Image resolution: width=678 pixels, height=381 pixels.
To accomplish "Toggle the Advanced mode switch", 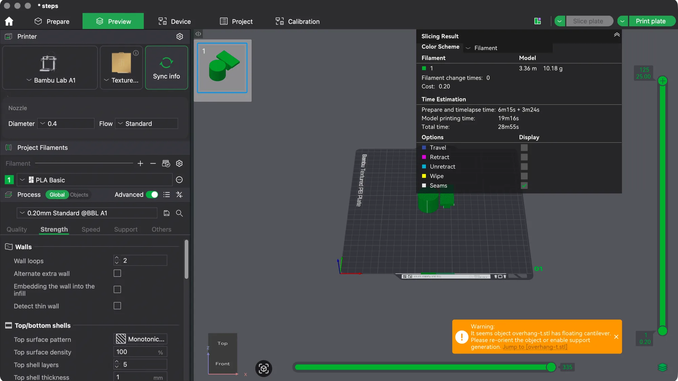I will (152, 195).
